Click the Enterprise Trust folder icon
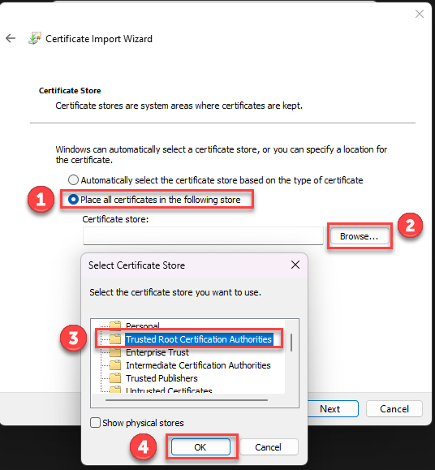The image size is (435, 470). (115, 352)
